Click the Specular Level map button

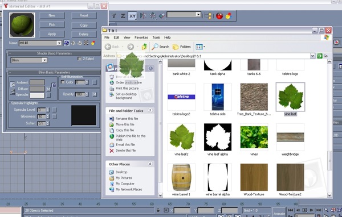click(x=54, y=110)
